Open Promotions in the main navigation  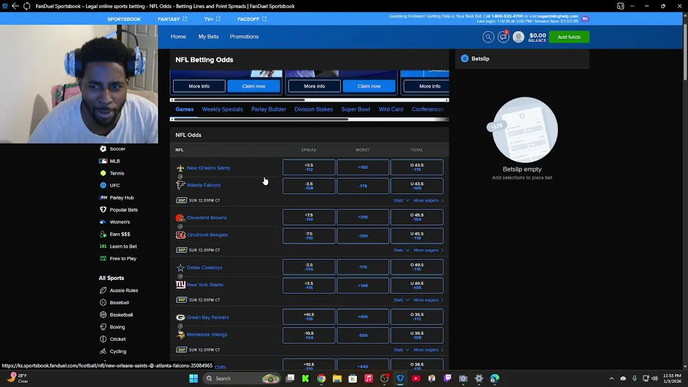(244, 37)
